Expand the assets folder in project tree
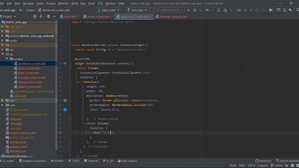299x168 pixels. pos(2,41)
